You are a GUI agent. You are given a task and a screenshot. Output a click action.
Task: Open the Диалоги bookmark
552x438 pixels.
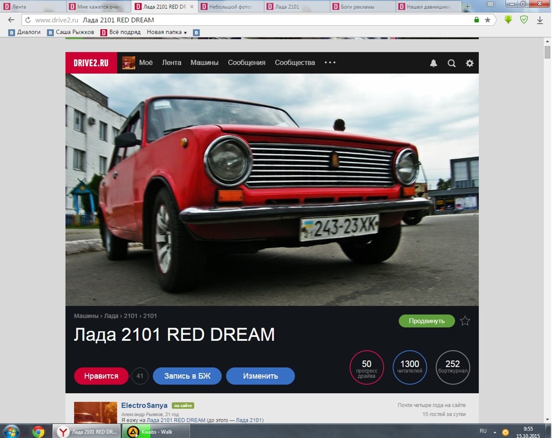(24, 32)
